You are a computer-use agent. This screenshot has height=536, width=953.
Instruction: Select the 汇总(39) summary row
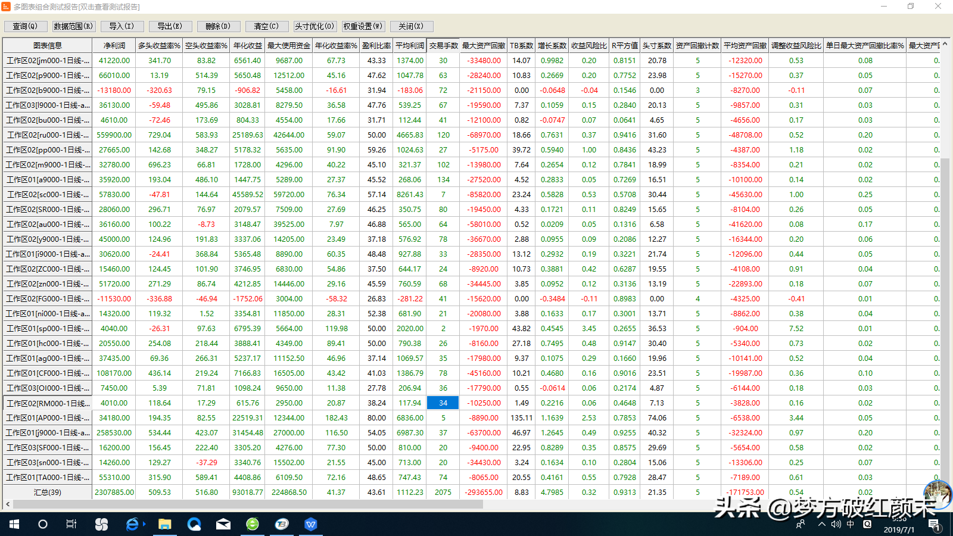pos(48,493)
